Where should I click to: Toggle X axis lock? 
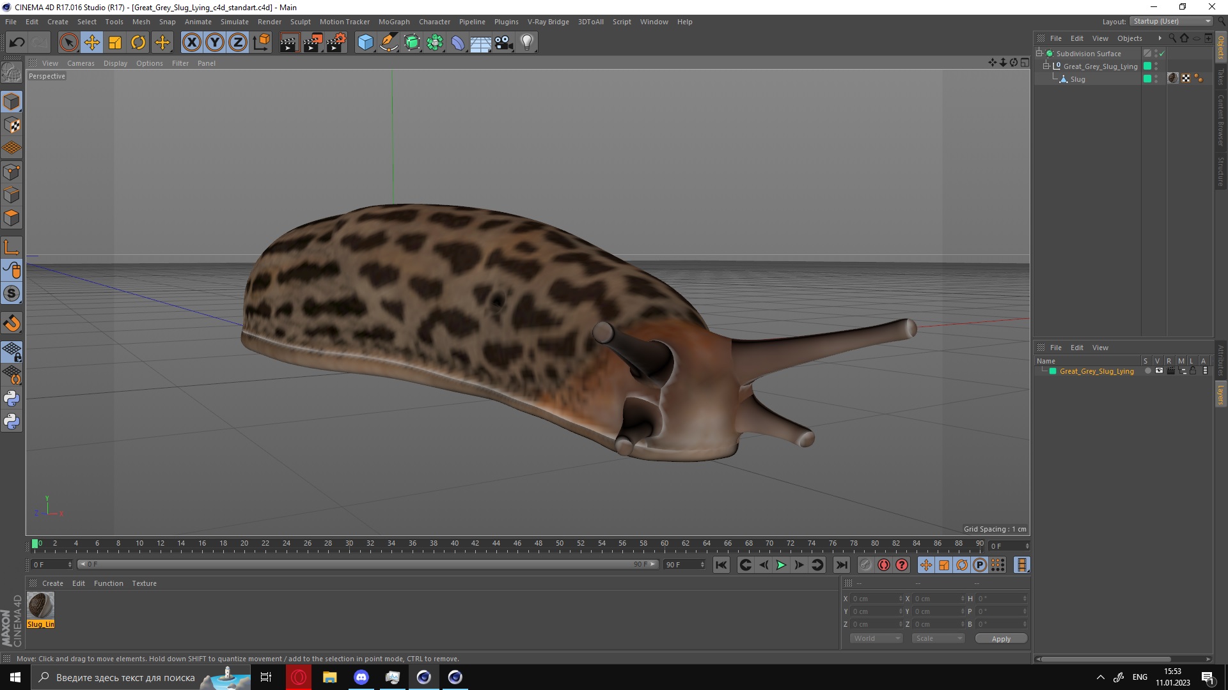click(x=191, y=43)
